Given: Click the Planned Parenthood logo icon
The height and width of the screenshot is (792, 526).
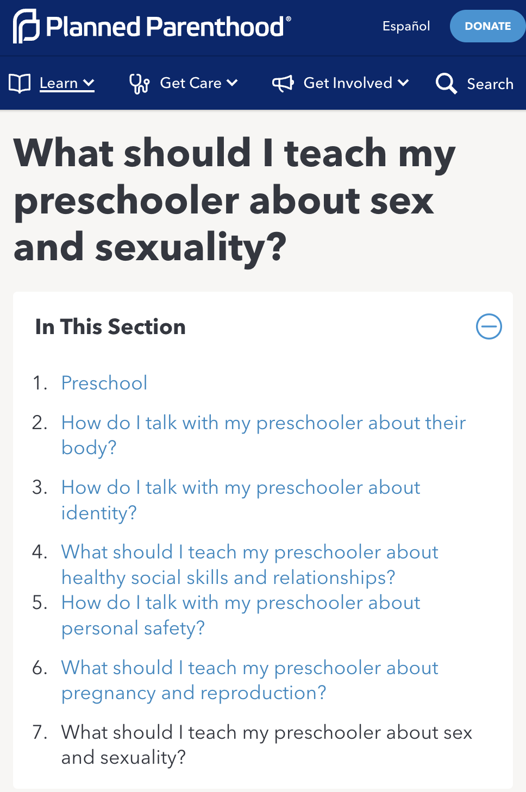Looking at the screenshot, I should (x=26, y=26).
